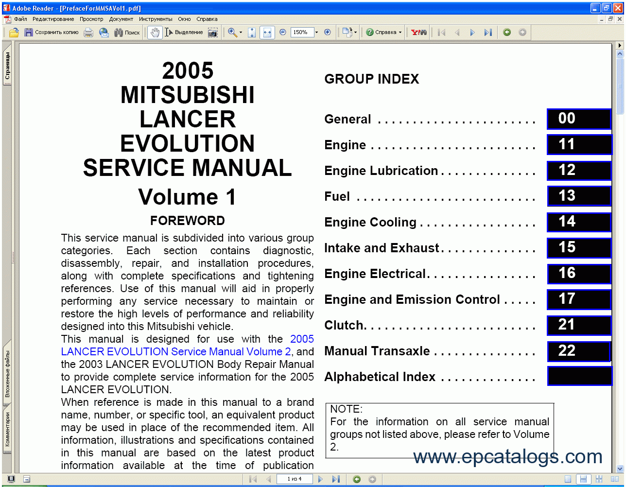Click the Fuel group 13 button
The height and width of the screenshot is (487, 626).
click(579, 196)
